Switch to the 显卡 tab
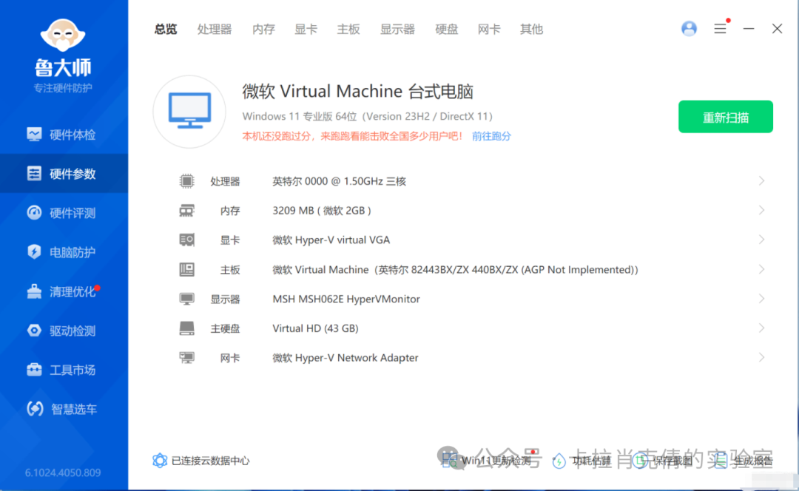This screenshot has height=491, width=799. pos(306,30)
